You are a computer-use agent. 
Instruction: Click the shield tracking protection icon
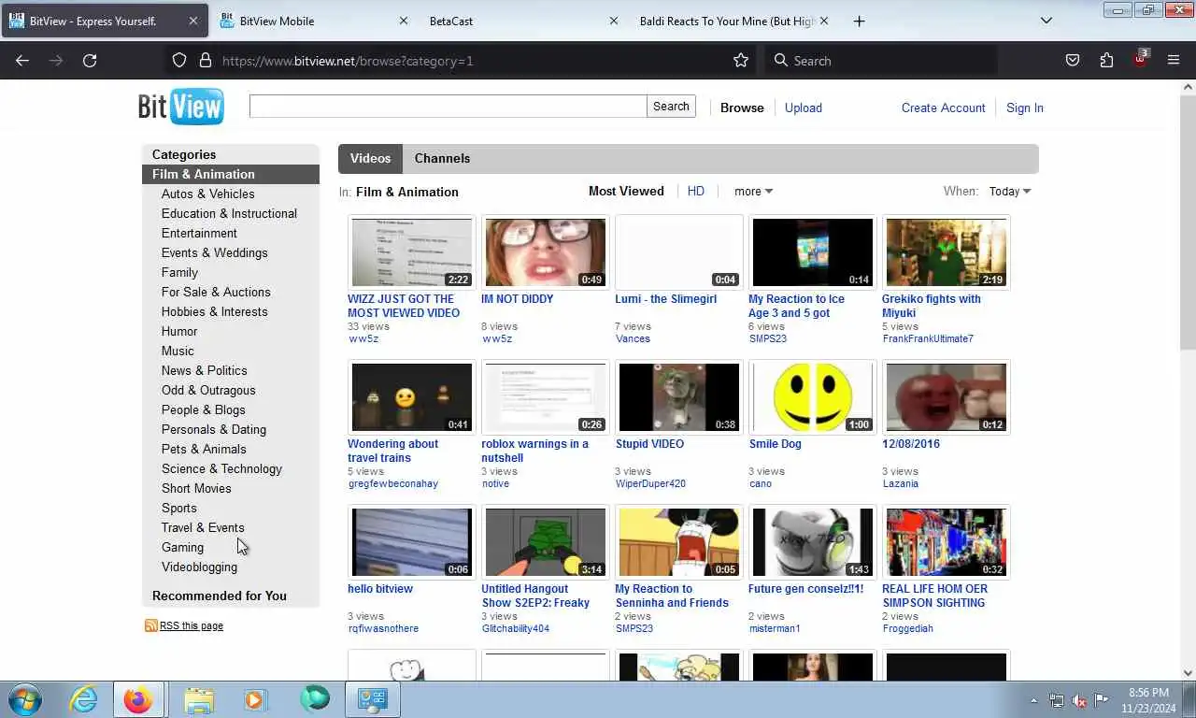(179, 60)
